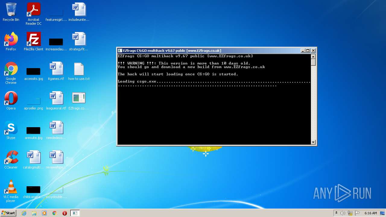Open catalogmulti Word document

(33, 160)
